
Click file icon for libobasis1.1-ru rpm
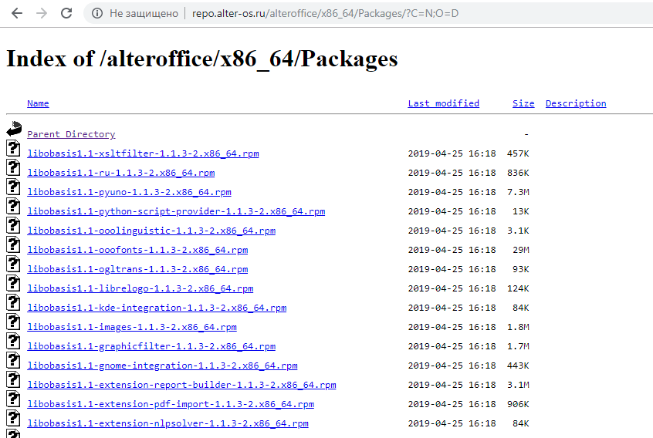click(13, 167)
